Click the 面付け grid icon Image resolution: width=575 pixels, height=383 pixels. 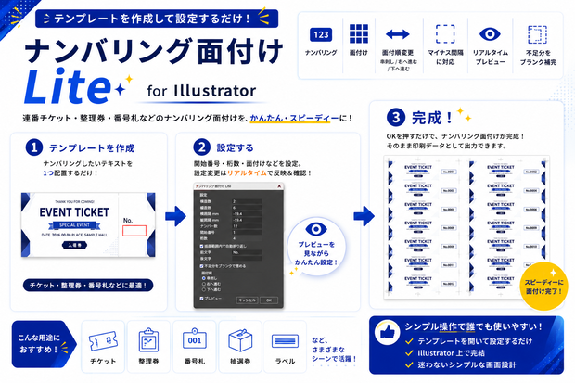coord(359,33)
